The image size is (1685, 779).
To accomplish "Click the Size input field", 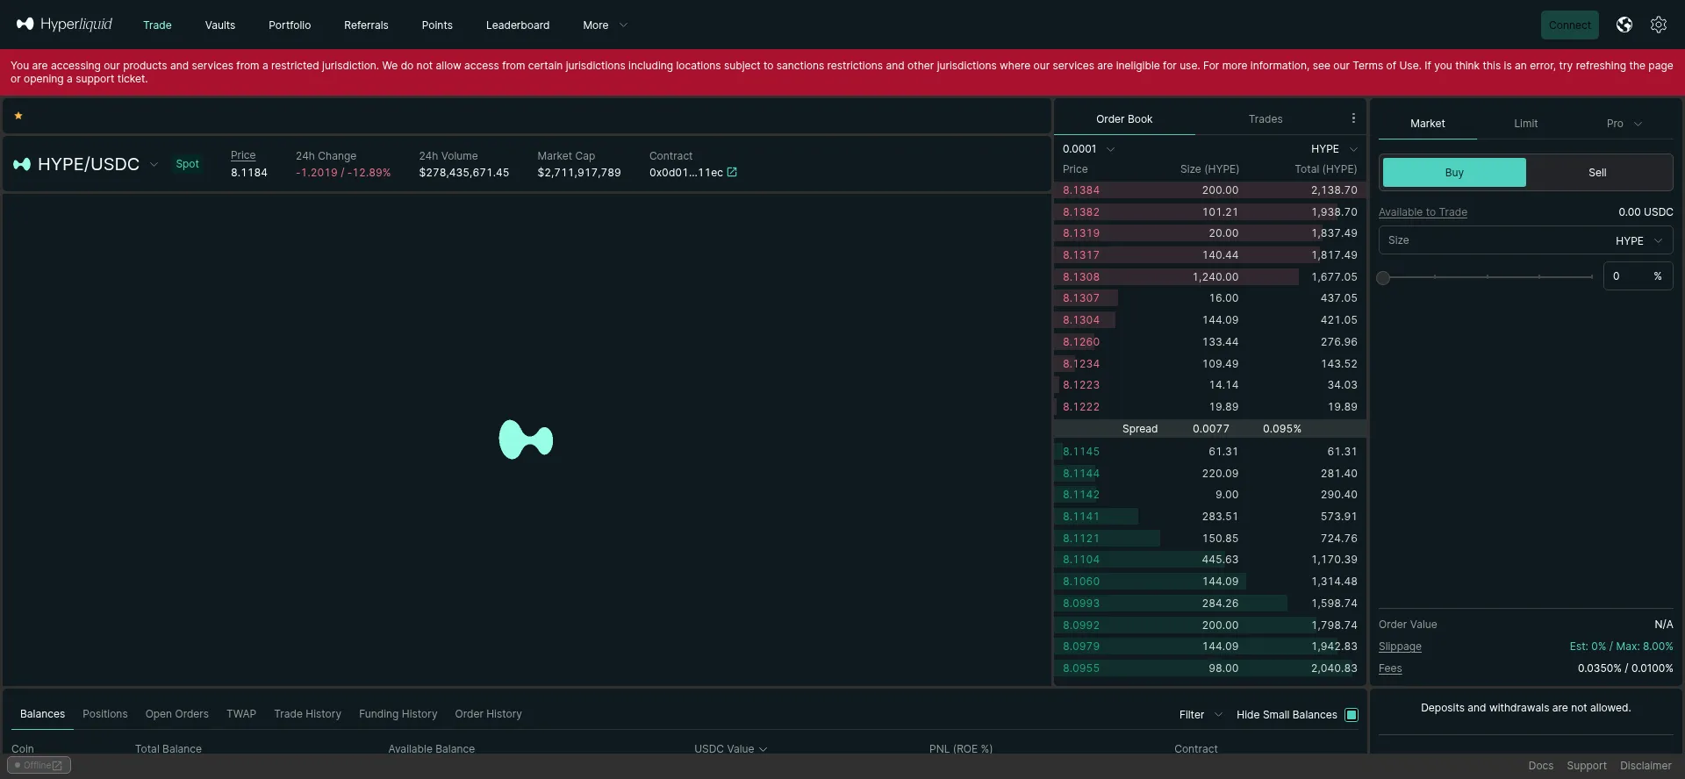I will pyautogui.click(x=1525, y=240).
